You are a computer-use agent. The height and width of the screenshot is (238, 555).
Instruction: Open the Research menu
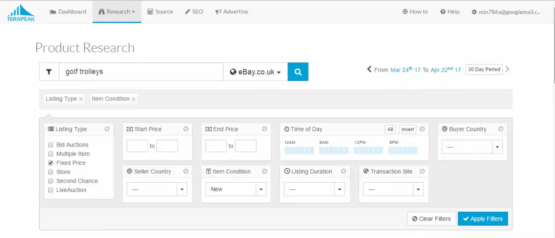click(117, 12)
